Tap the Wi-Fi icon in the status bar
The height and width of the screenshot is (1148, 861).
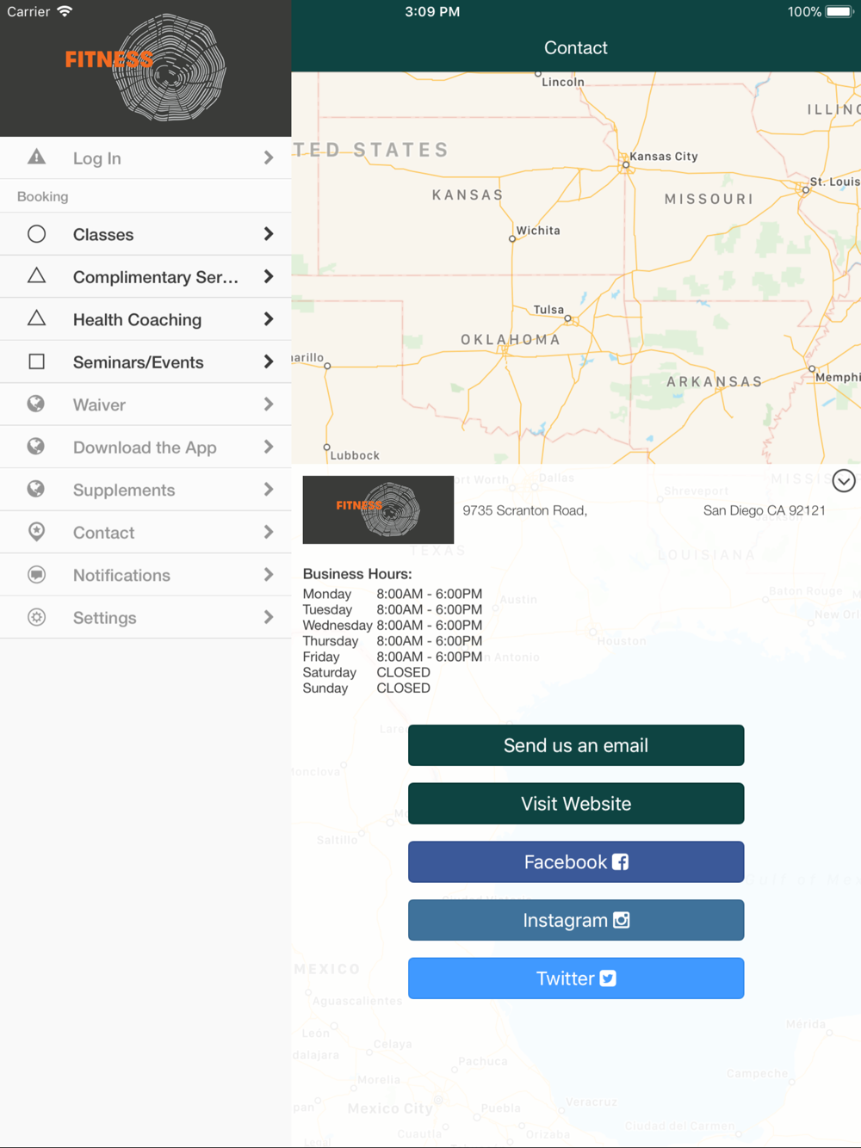click(65, 12)
